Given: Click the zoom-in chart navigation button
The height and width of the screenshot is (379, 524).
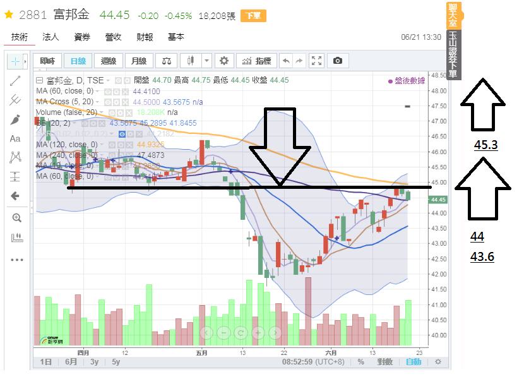Looking at the screenshot, I should click(258, 333).
